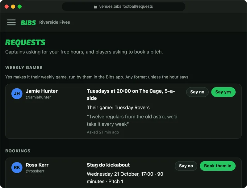Say yes to Jamie Hunter's request
247x188 pixels.
point(223,92)
